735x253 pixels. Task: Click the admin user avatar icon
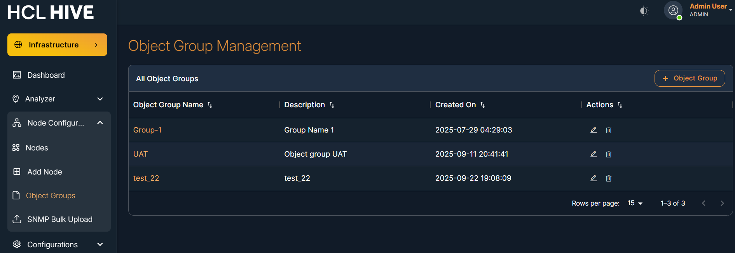pyautogui.click(x=673, y=10)
